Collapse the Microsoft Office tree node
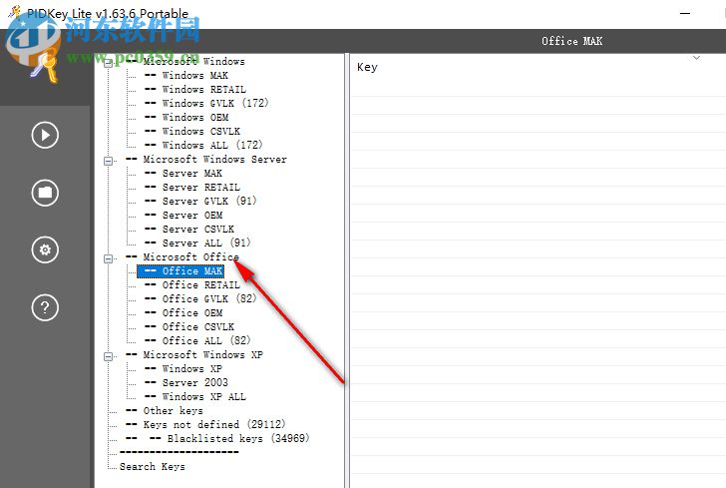Screen dimensions: 726x488 (109, 258)
